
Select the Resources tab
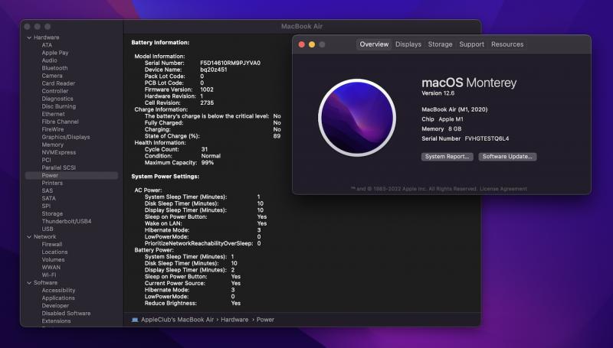click(507, 44)
